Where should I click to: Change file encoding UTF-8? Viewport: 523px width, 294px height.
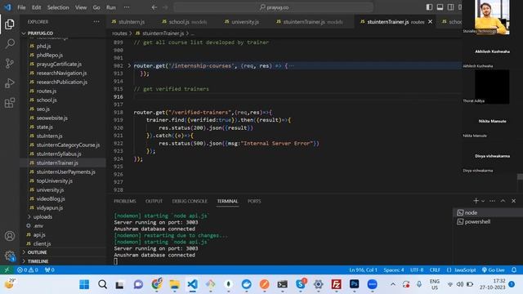pos(417,269)
